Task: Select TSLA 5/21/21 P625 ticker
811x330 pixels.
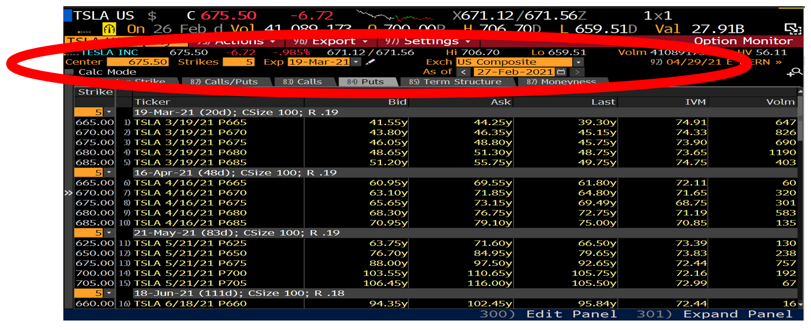Action: coord(190,243)
